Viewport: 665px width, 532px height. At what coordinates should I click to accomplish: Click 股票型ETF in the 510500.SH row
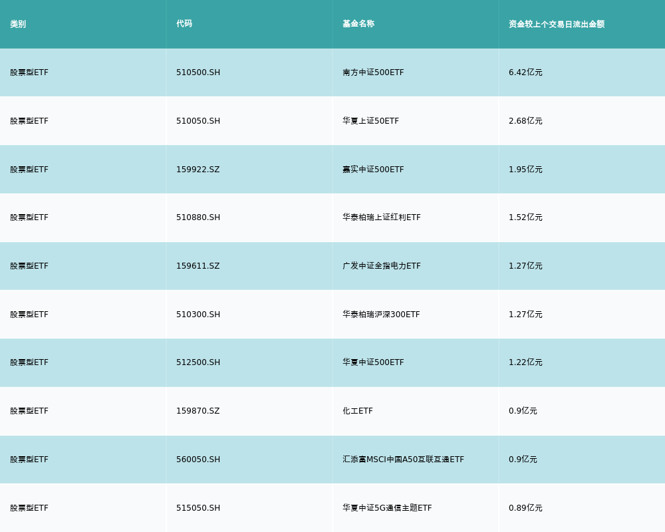coord(29,72)
